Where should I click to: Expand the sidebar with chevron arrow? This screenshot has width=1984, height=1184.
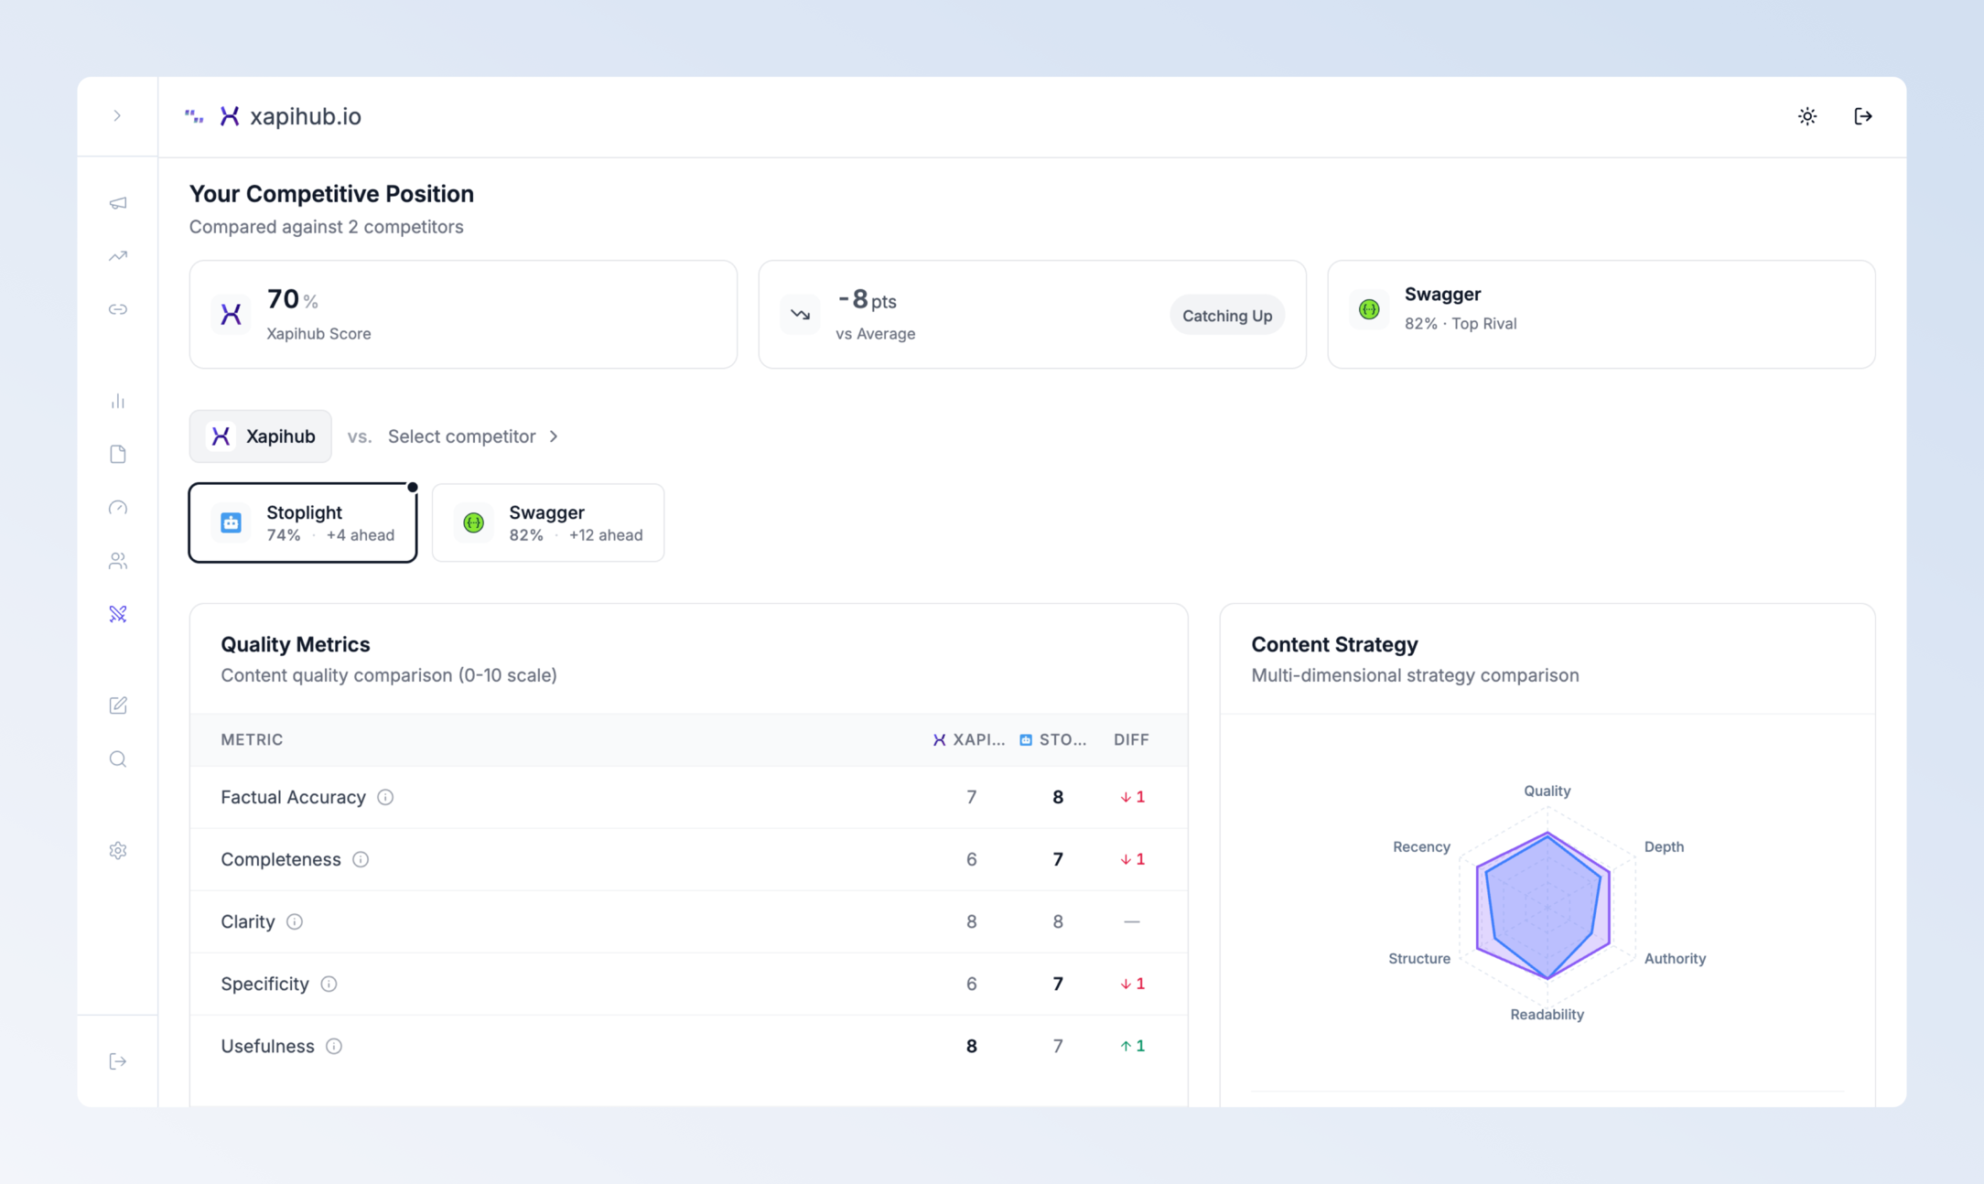117,116
